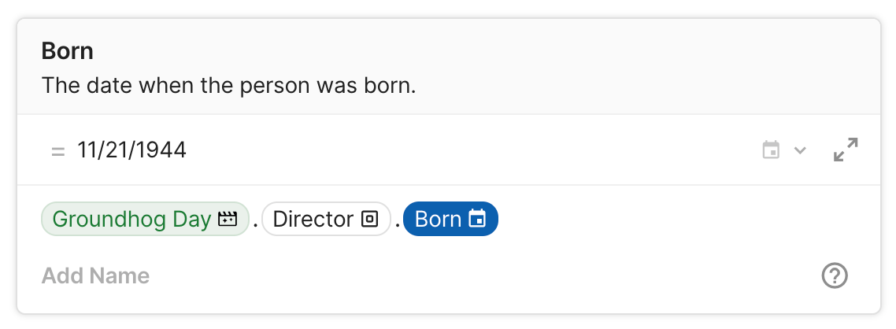Open help via question mark icon

pos(835,275)
